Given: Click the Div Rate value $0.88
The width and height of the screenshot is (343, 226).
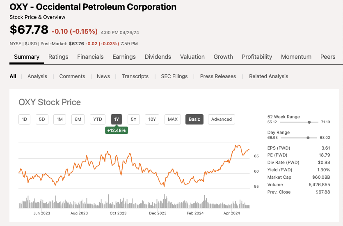Looking at the screenshot, I should [x=324, y=162].
